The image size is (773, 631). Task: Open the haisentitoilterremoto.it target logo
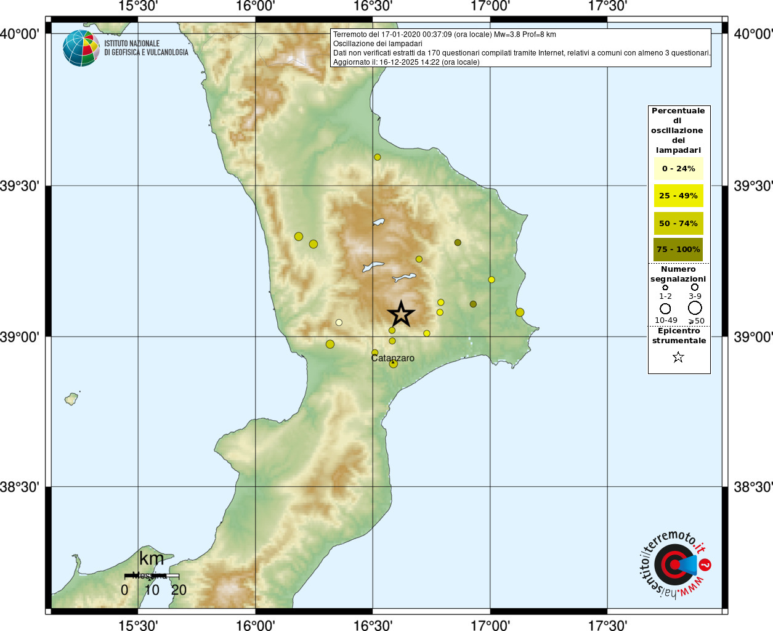pyautogui.click(x=674, y=564)
